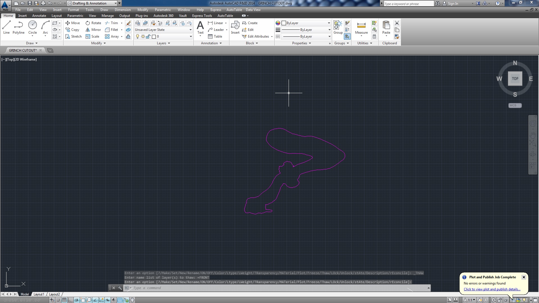
Task: Open the Layer Properties manager icon
Action: click(x=138, y=23)
